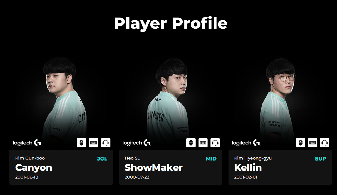The image size is (337, 195).
Task: Click the headset icon on Canyon's card
Action: [x=106, y=143]
